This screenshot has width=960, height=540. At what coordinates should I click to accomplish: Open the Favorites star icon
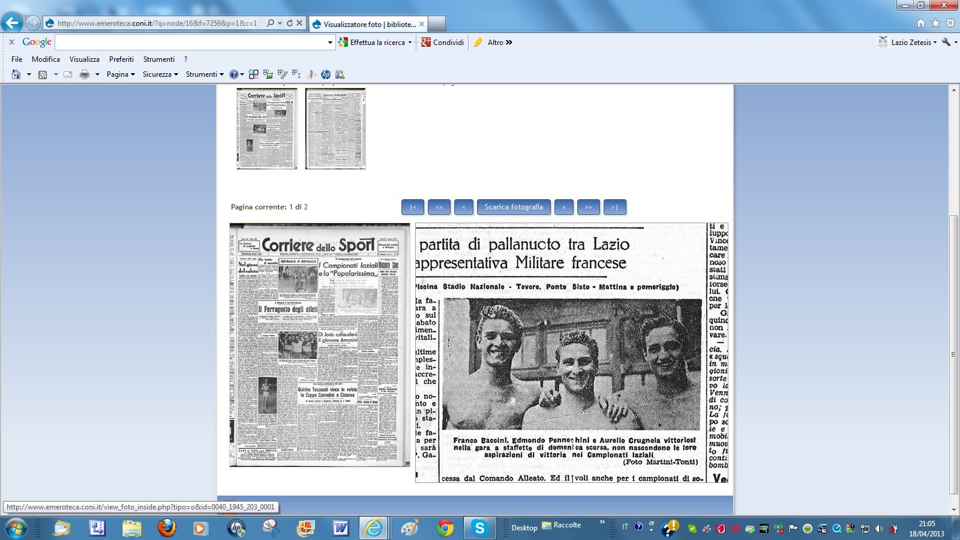point(935,23)
